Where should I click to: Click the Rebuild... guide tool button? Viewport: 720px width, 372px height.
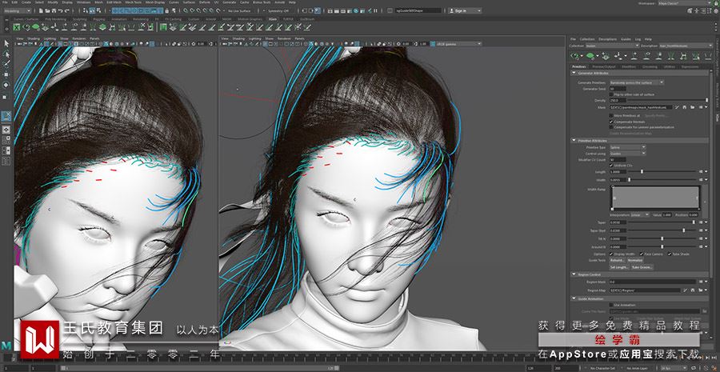(617, 261)
